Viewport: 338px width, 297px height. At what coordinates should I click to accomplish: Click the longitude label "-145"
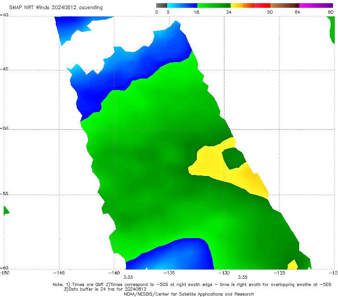59,273
